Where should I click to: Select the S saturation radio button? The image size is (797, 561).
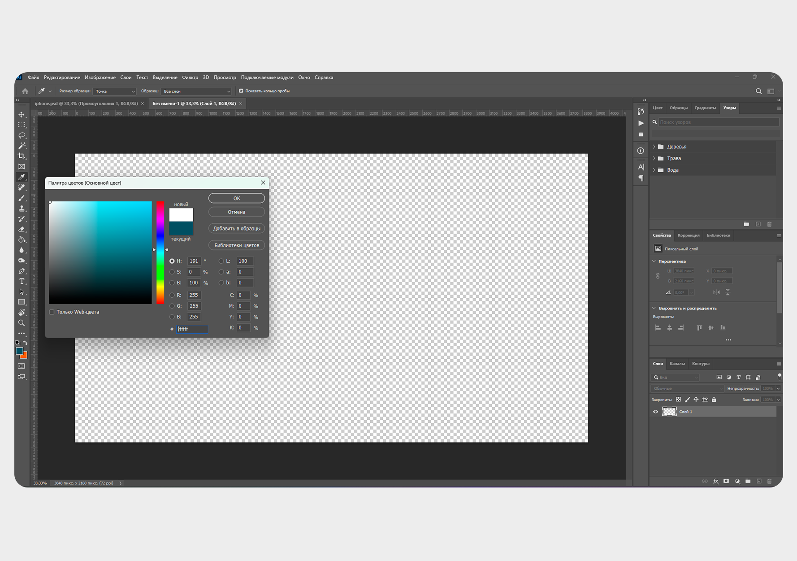172,272
